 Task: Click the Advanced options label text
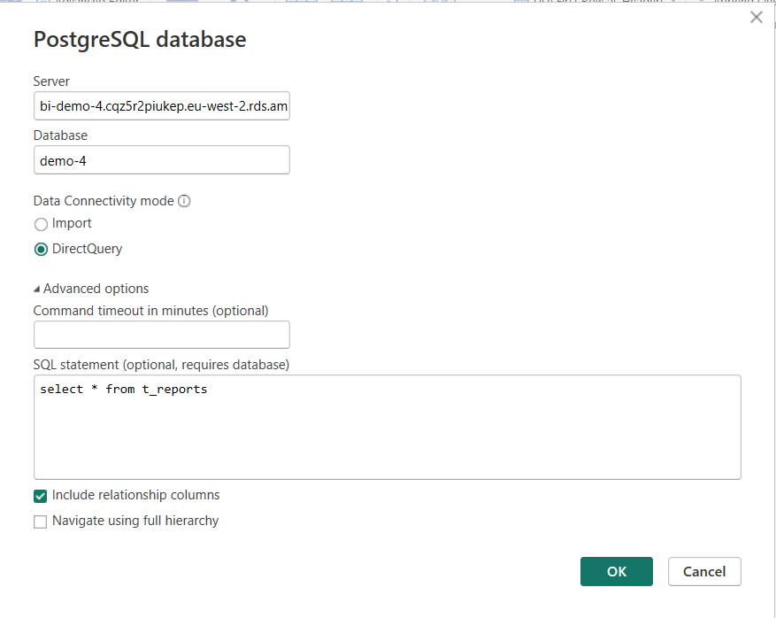point(96,289)
